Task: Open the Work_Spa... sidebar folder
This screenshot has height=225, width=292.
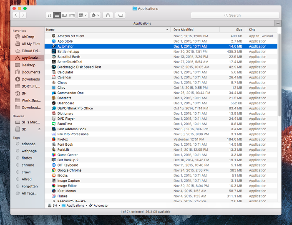Action: [x=28, y=100]
